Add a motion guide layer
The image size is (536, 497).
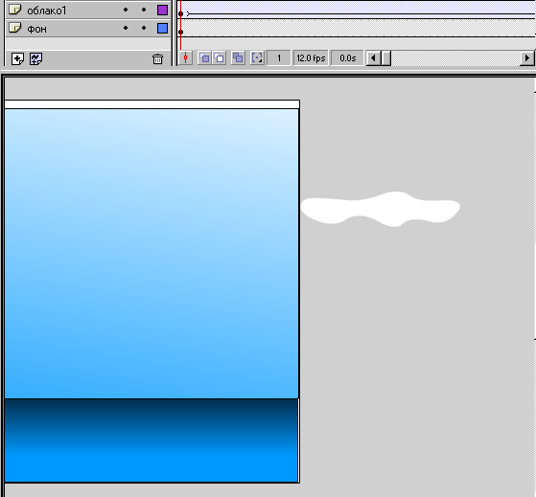point(35,58)
